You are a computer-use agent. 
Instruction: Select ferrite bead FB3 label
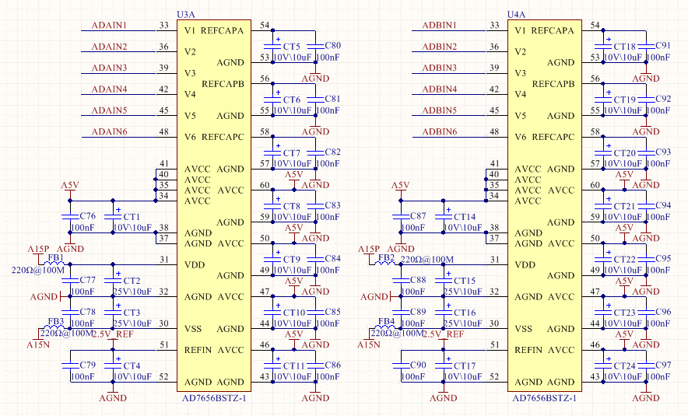point(56,321)
